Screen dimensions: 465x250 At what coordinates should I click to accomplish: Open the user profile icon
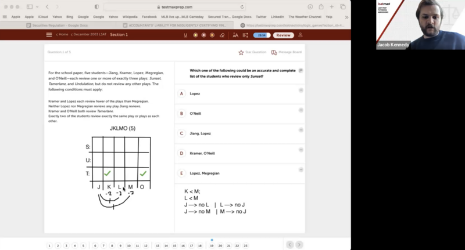(301, 35)
